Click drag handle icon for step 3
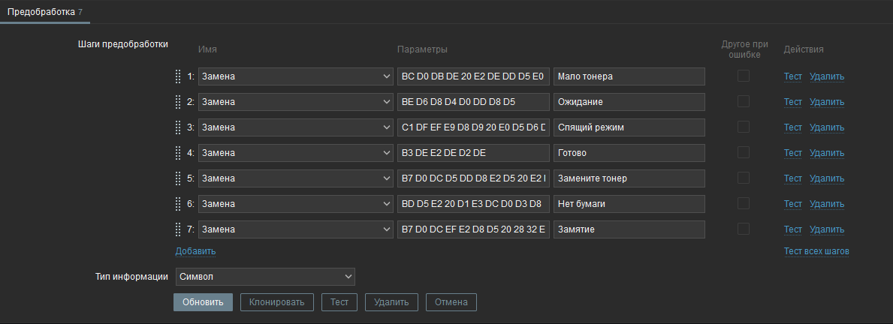This screenshot has width=893, height=324. click(178, 127)
